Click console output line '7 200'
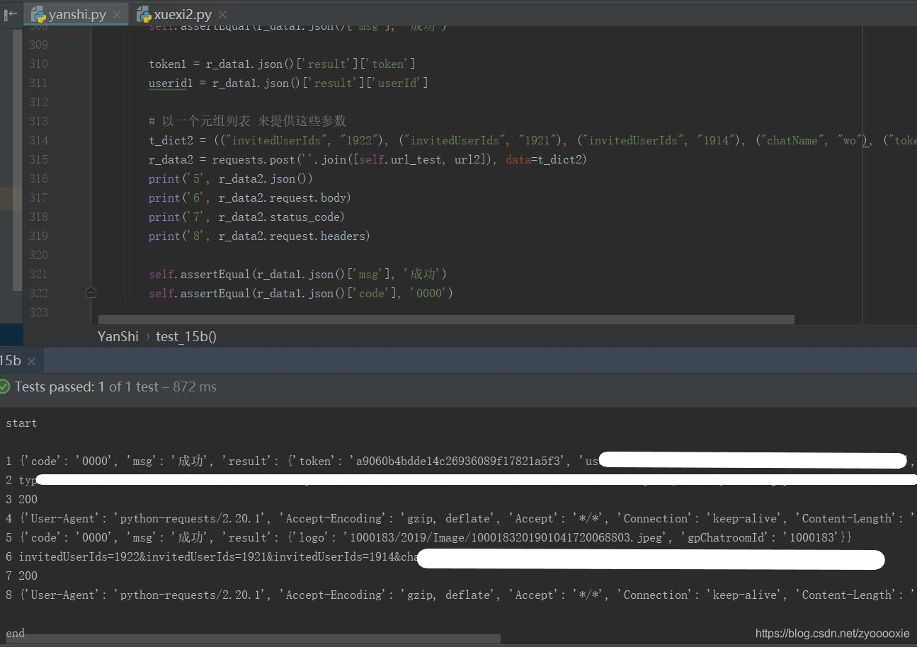Viewport: 917px width, 647px height. tap(21, 576)
